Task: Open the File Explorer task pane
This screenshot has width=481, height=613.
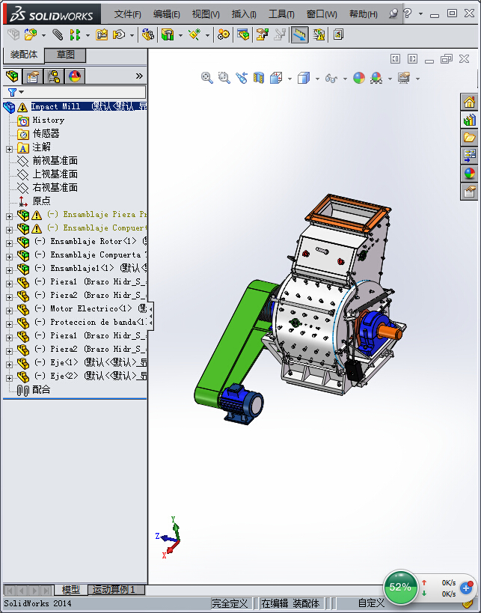Action: (469, 137)
